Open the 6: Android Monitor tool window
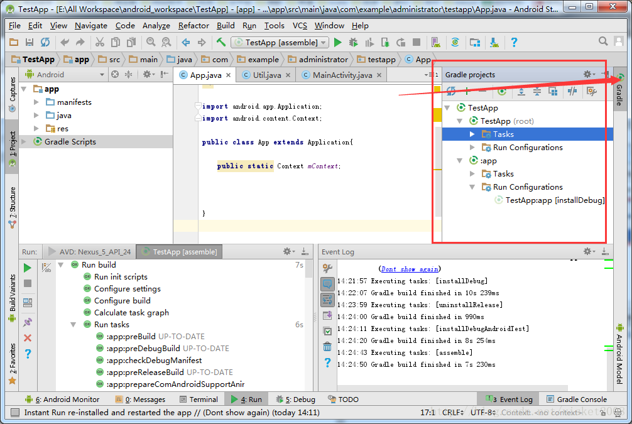 tap(62, 400)
